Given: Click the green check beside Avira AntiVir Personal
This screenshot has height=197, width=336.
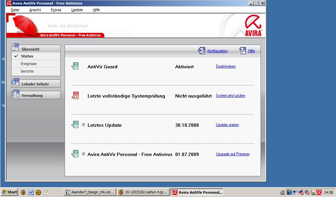Looking at the screenshot, I should 75,154.
